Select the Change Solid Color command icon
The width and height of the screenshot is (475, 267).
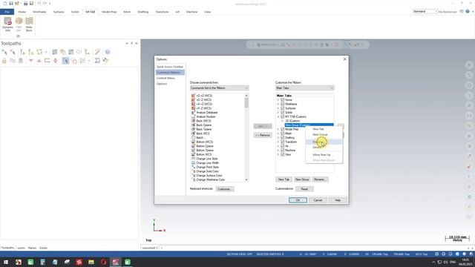[x=193, y=171]
